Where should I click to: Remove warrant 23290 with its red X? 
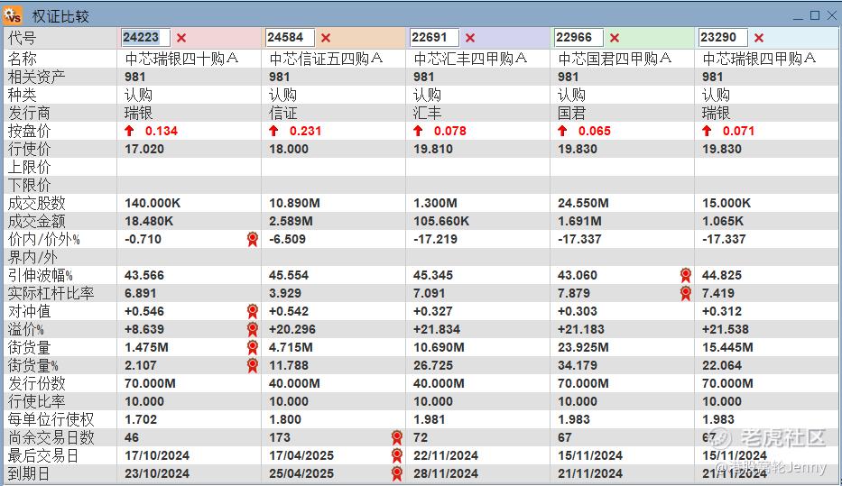759,38
